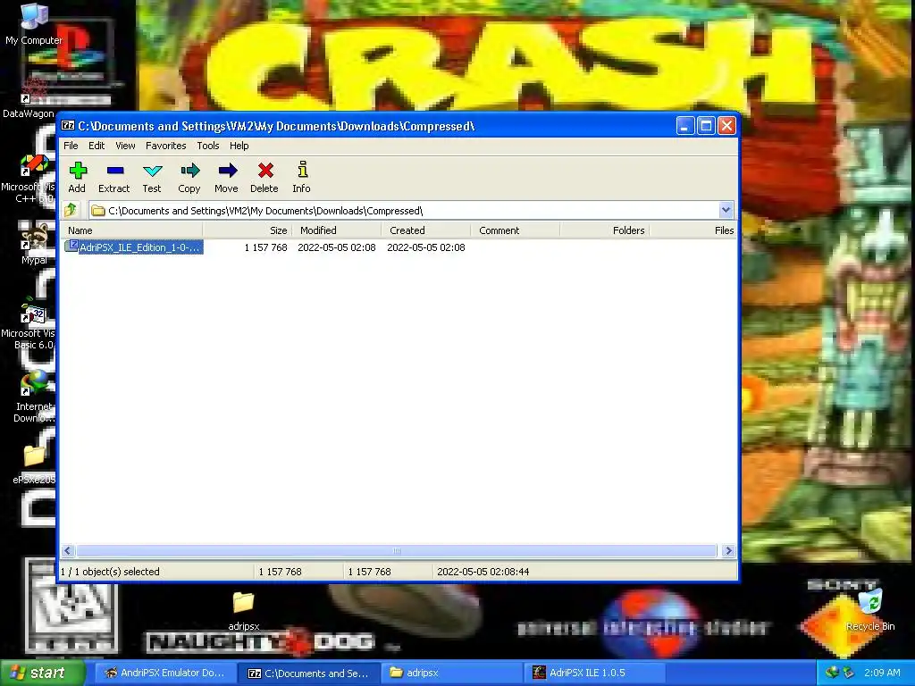Select My Computer desktop icon
This screenshot has height=686, width=915.
click(x=33, y=24)
